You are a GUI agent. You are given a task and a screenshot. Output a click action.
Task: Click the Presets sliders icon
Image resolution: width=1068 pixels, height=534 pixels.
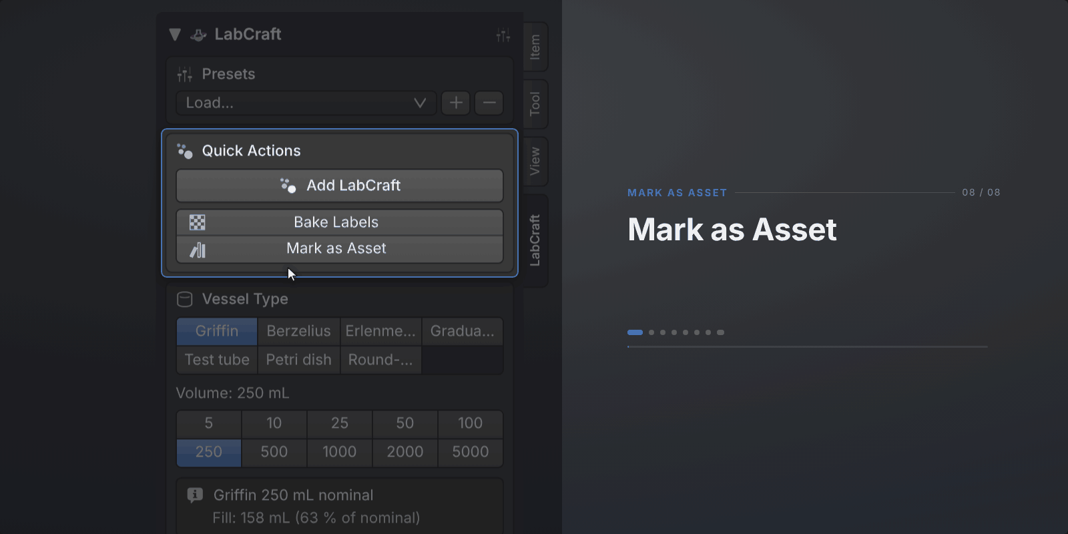click(x=185, y=74)
